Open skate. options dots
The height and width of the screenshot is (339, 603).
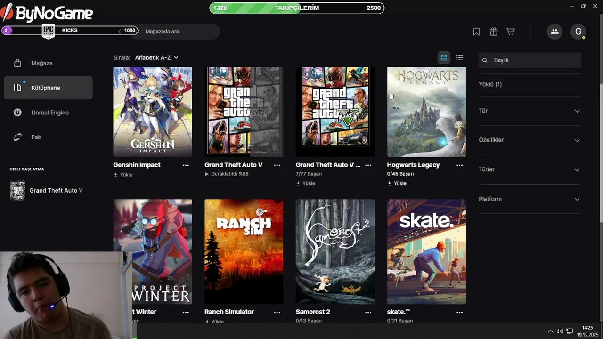460,312
